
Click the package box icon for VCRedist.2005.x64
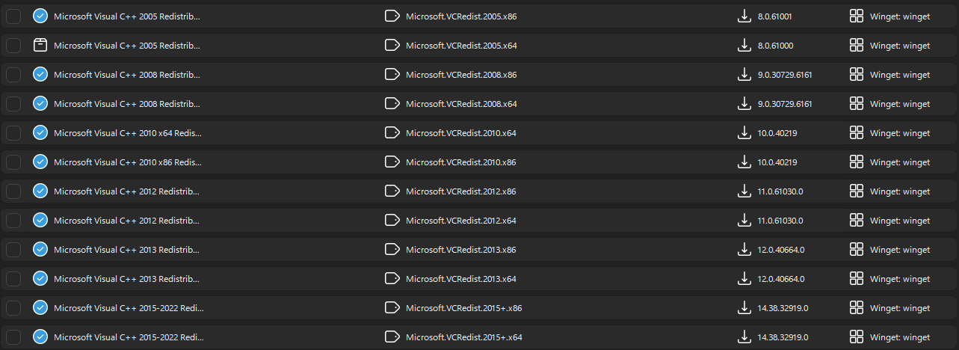click(x=40, y=46)
